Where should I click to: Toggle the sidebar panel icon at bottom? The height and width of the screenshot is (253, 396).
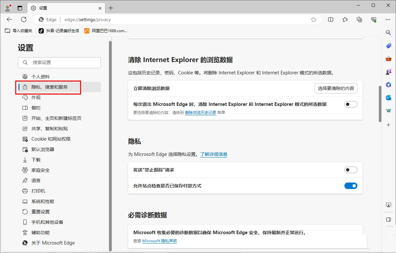[x=388, y=220]
